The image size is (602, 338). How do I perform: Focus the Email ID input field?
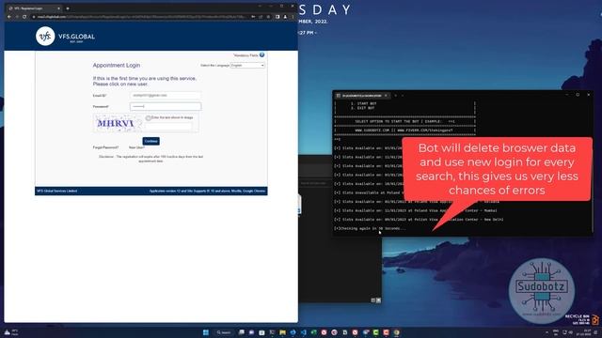click(166, 96)
